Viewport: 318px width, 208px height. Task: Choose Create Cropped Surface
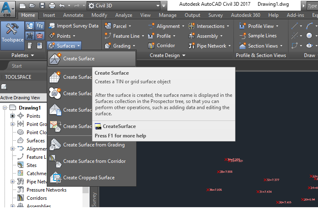coord(92,178)
